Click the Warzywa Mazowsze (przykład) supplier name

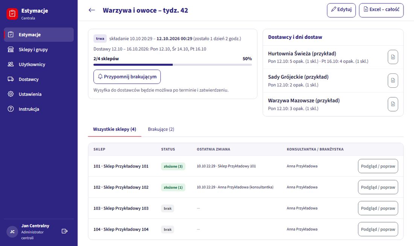click(304, 101)
